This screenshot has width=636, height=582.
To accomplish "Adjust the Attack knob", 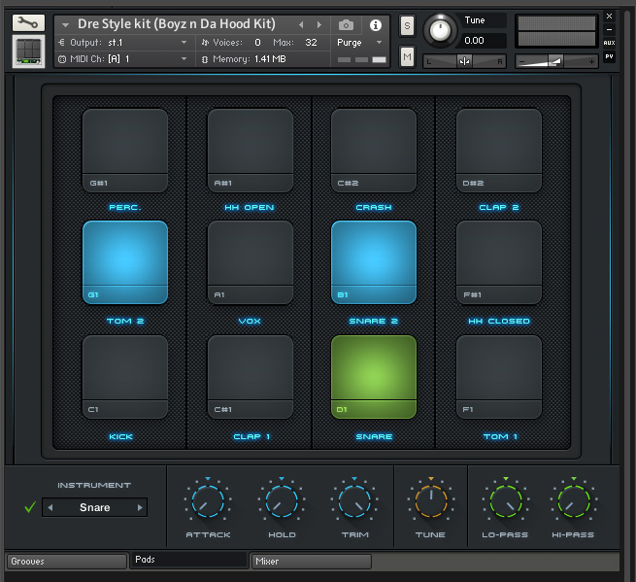I will pyautogui.click(x=208, y=501).
